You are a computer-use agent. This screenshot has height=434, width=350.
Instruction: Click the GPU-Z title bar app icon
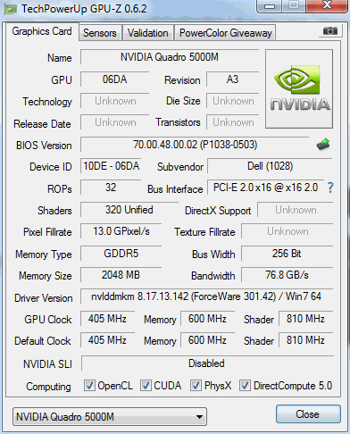click(x=11, y=9)
